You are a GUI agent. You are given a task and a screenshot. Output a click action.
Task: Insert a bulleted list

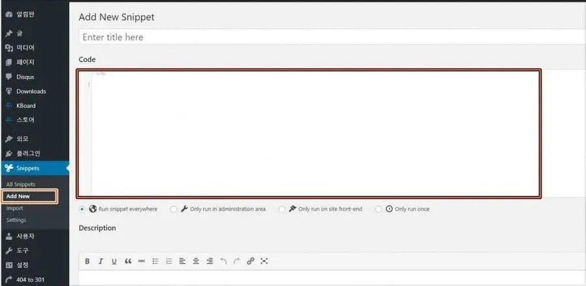click(155, 261)
